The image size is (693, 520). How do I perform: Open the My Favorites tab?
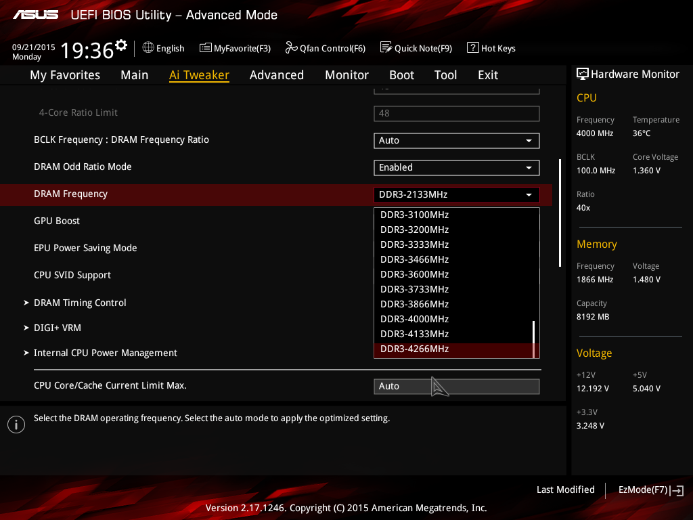[x=65, y=75]
